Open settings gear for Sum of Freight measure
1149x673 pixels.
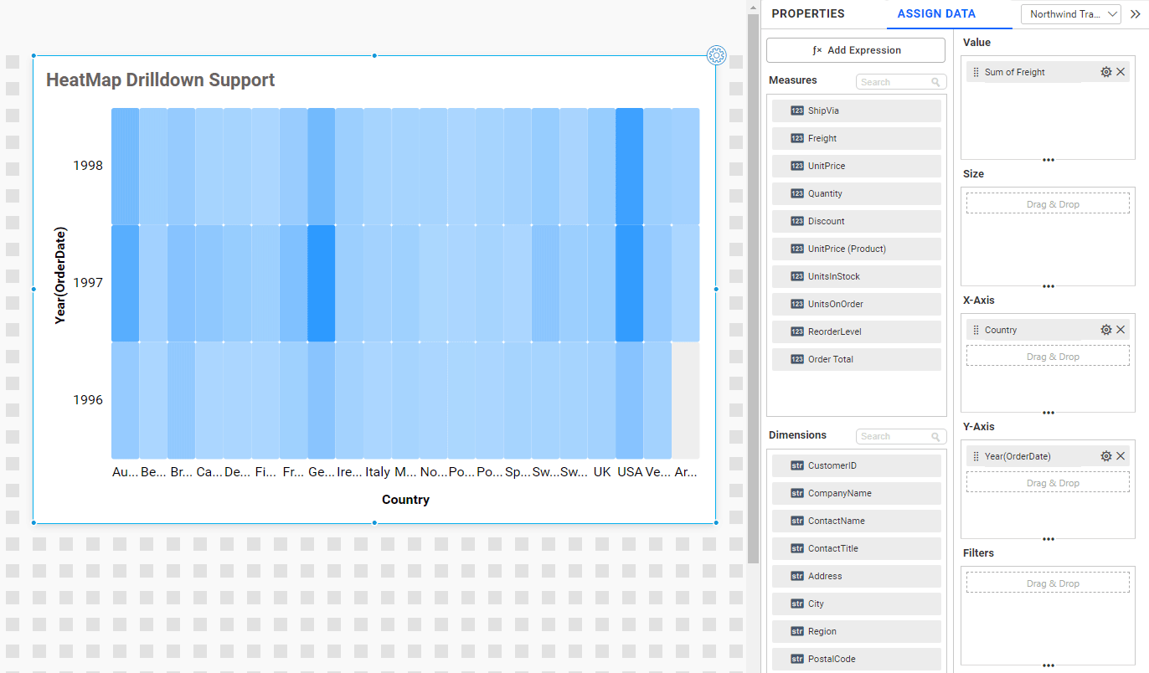point(1105,72)
